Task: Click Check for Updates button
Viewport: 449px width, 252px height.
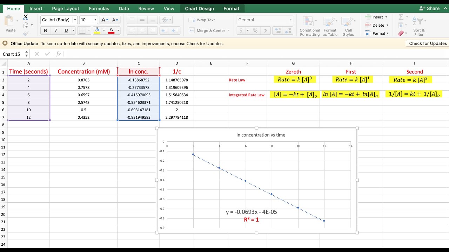Action: [x=428, y=43]
